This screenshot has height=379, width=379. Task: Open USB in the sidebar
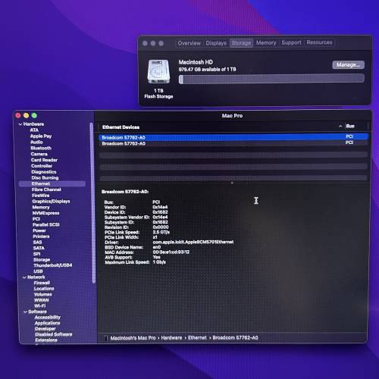[x=38, y=271]
